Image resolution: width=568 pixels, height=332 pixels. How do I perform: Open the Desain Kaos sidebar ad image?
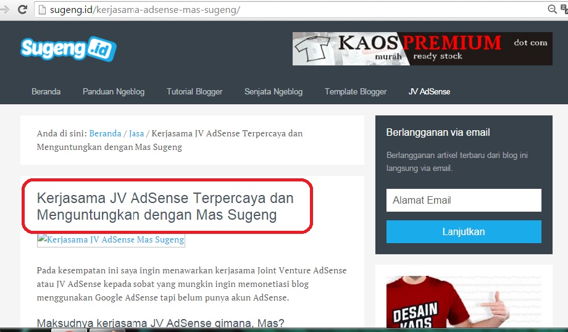pyautogui.click(x=464, y=302)
